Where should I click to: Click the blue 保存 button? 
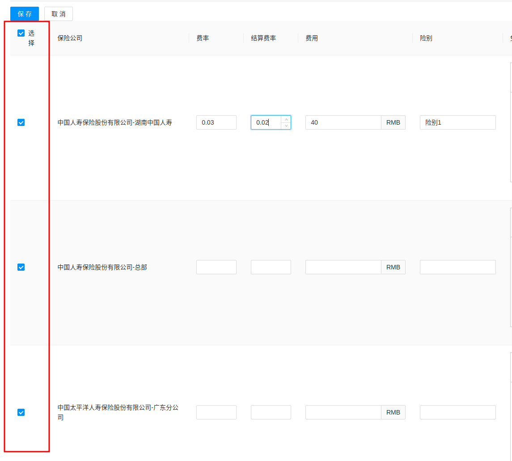coord(25,14)
